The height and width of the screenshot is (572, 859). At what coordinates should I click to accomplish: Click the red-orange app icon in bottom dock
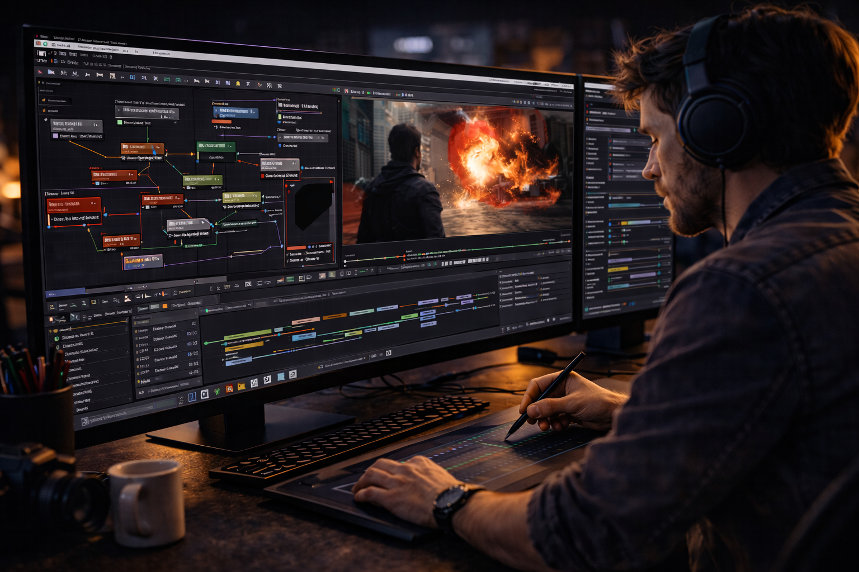[229, 389]
